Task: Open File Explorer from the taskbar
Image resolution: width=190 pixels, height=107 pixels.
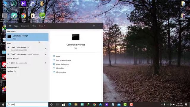Action: tap(76, 104)
